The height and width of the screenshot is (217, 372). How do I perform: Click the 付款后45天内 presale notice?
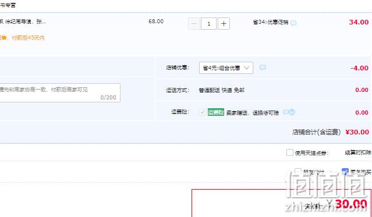coord(28,38)
